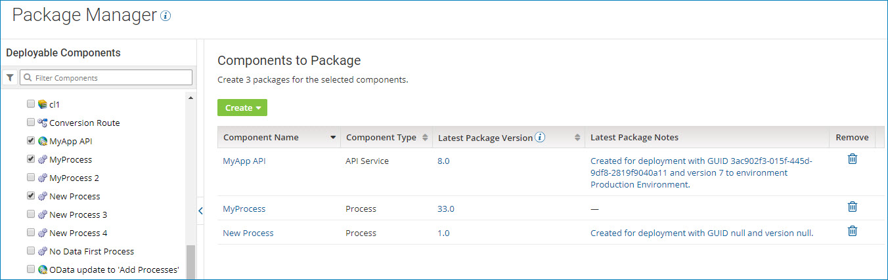This screenshot has width=888, height=280.
Task: Select MyProcess 2 label in list
Action: [x=74, y=178]
